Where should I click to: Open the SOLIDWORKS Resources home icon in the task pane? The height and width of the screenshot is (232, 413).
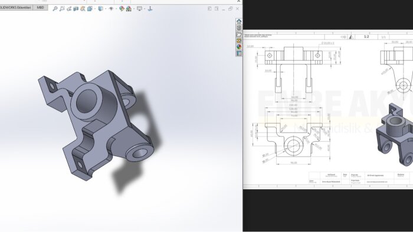coord(239,21)
